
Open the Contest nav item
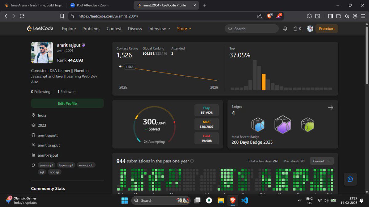pos(114,29)
